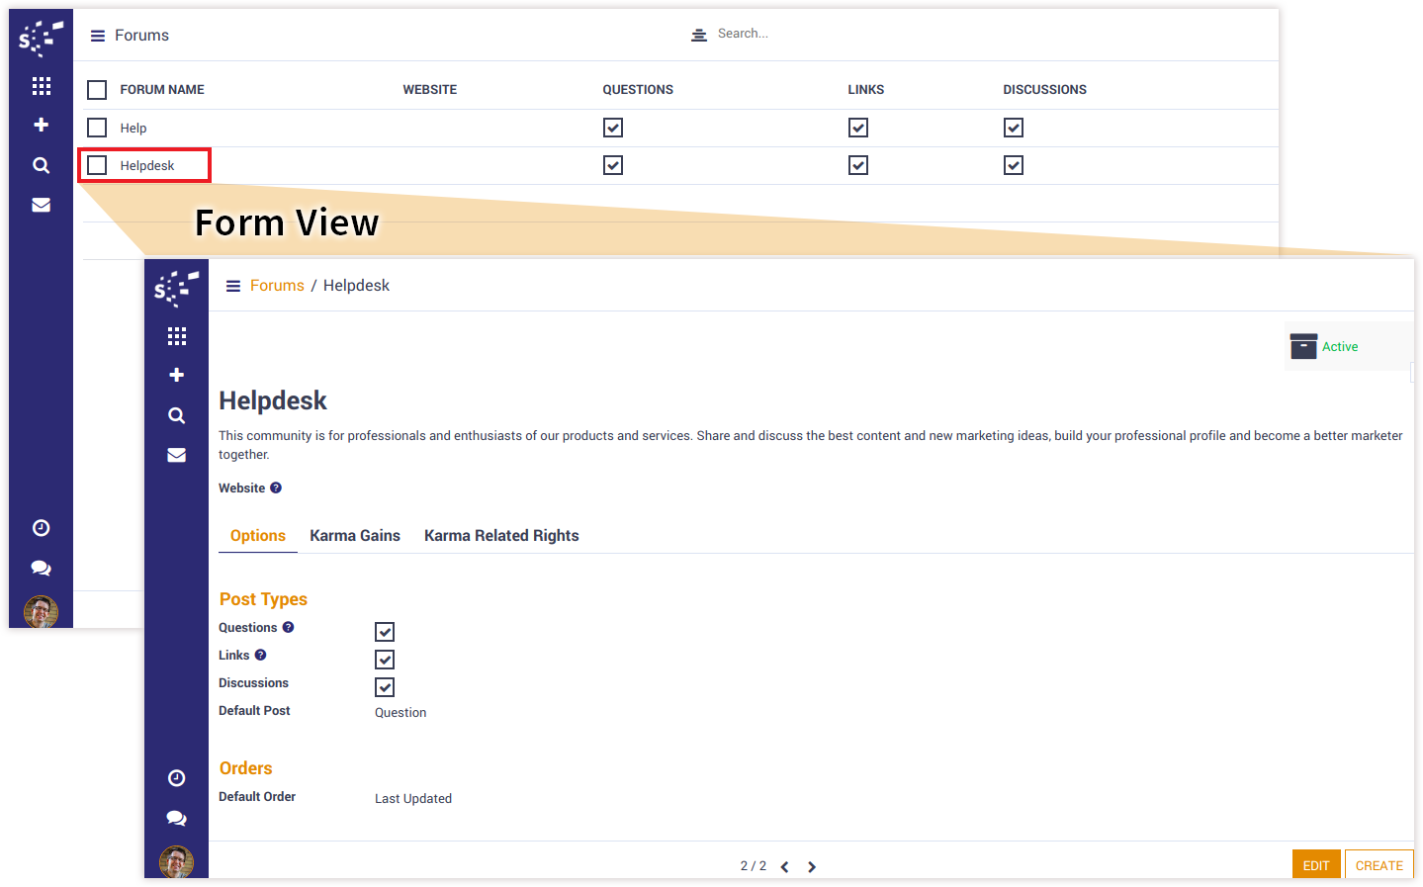Open messages envelope icon in the form view sidebar
The width and height of the screenshot is (1423, 887).
click(x=177, y=455)
